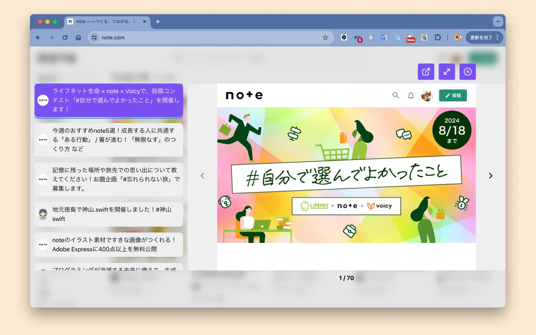The width and height of the screenshot is (536, 335).
Task: Click the site information icon in address bar
Action: (x=94, y=38)
